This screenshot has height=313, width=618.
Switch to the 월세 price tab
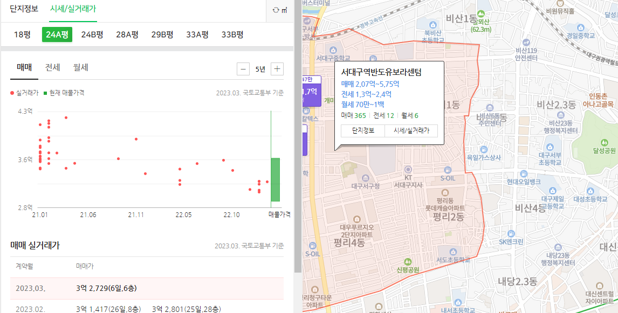point(80,67)
